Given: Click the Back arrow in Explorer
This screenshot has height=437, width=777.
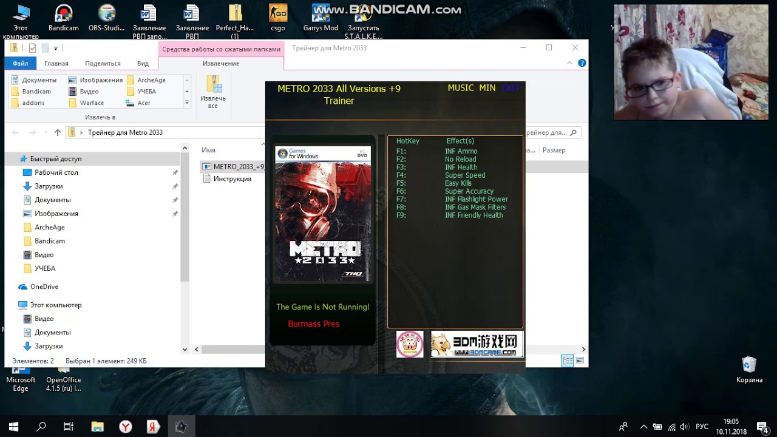Looking at the screenshot, I should (x=16, y=132).
